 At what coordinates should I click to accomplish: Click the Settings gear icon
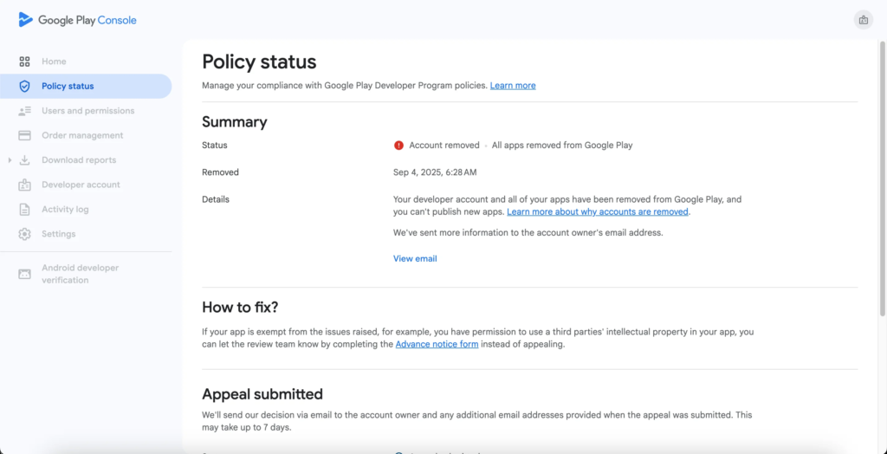click(x=24, y=234)
